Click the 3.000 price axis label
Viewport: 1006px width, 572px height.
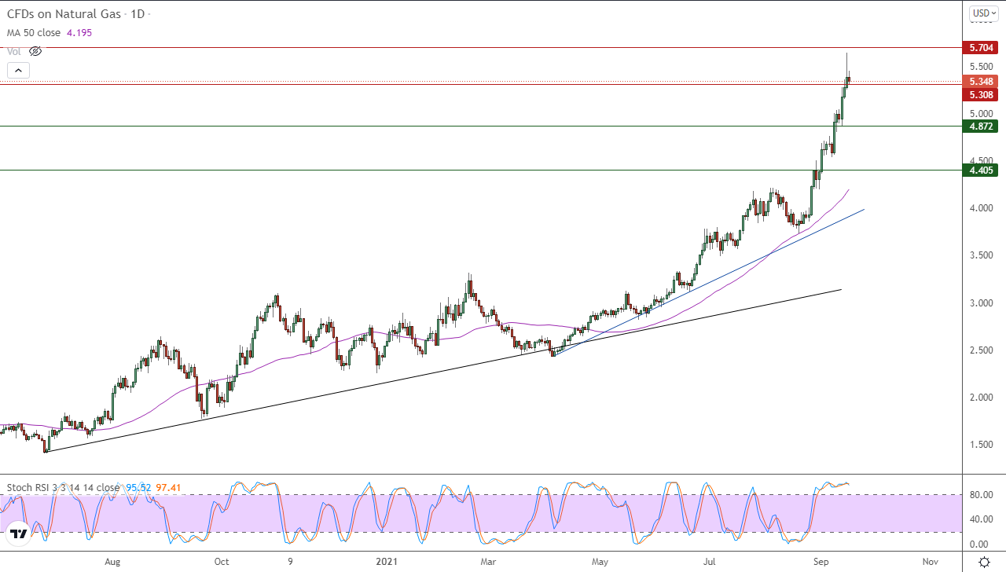tap(981, 302)
